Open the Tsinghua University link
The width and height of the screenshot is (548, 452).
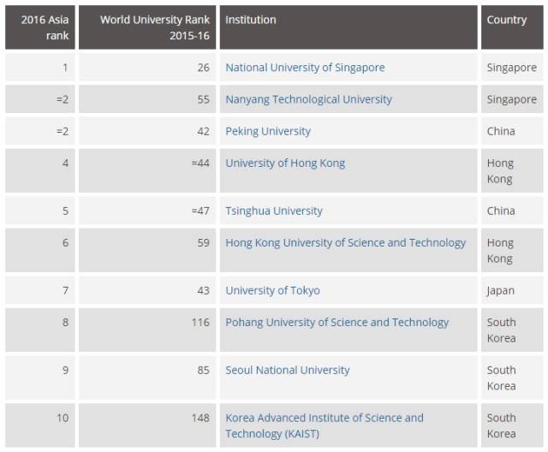tap(274, 211)
